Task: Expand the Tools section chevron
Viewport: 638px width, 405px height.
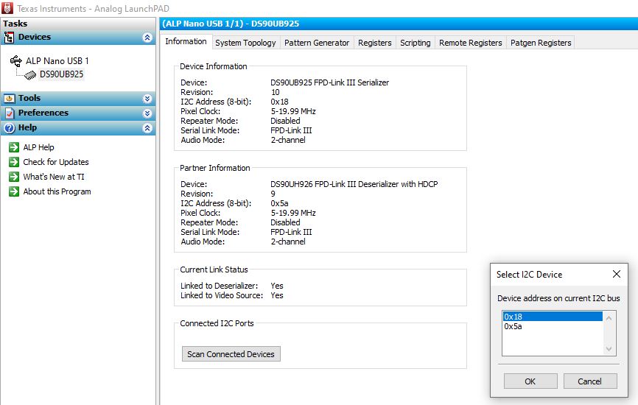Action: (147, 99)
